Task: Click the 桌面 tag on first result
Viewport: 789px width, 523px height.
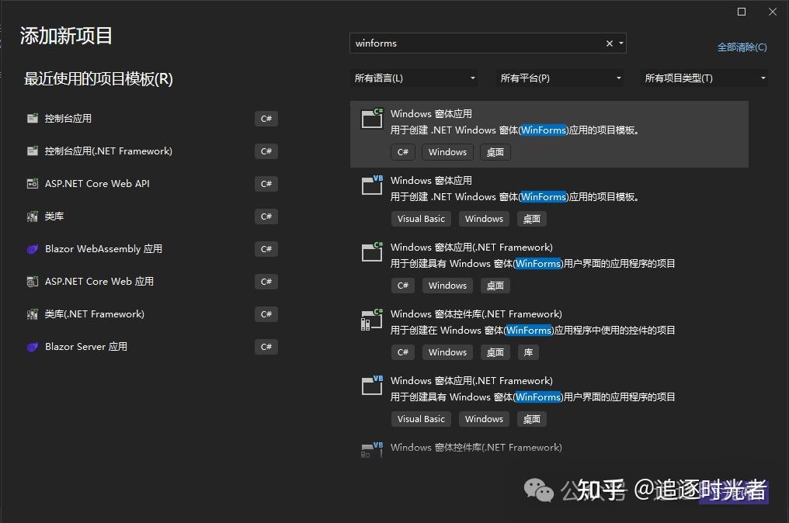Action: pyautogui.click(x=495, y=152)
